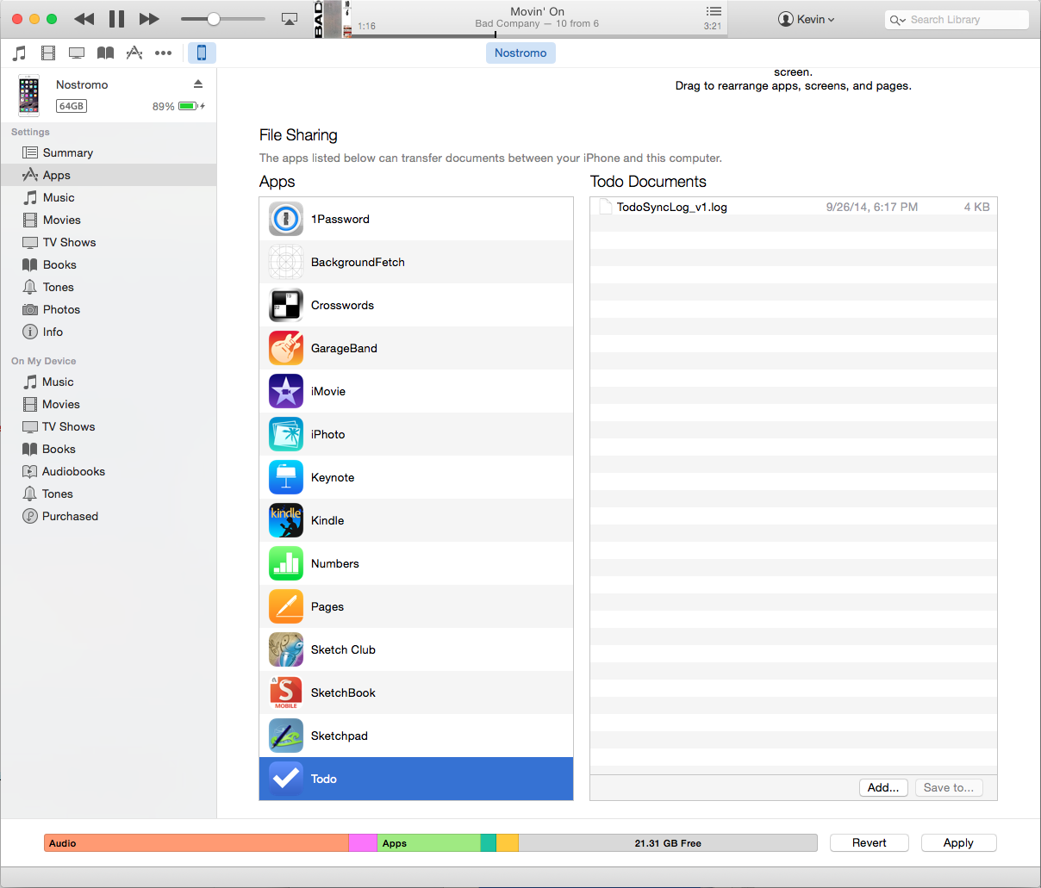Click the Audio storage bar segment
Viewport: 1041px width, 888px height.
point(196,843)
